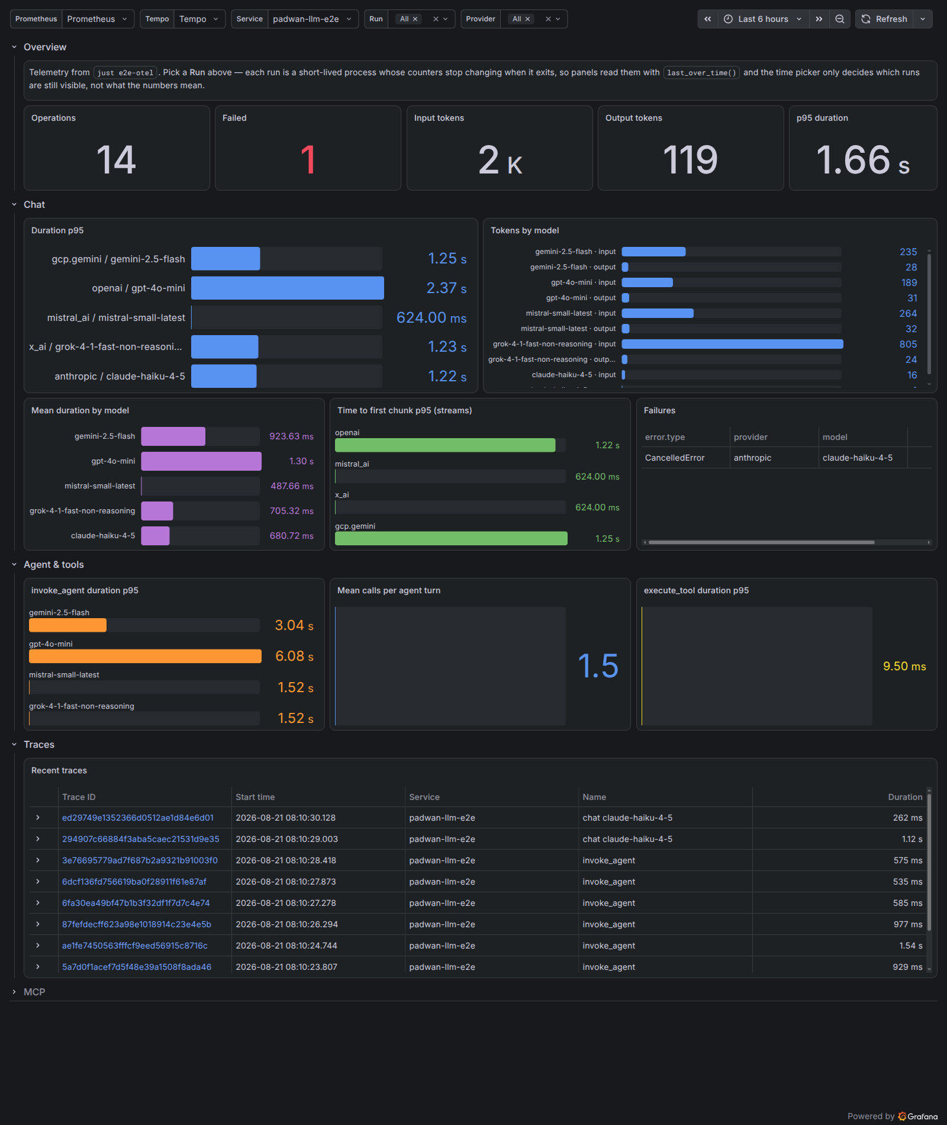Open the invoke_agent duration p95 panel title
Image resolution: width=947 pixels, height=1125 pixels.
point(85,590)
